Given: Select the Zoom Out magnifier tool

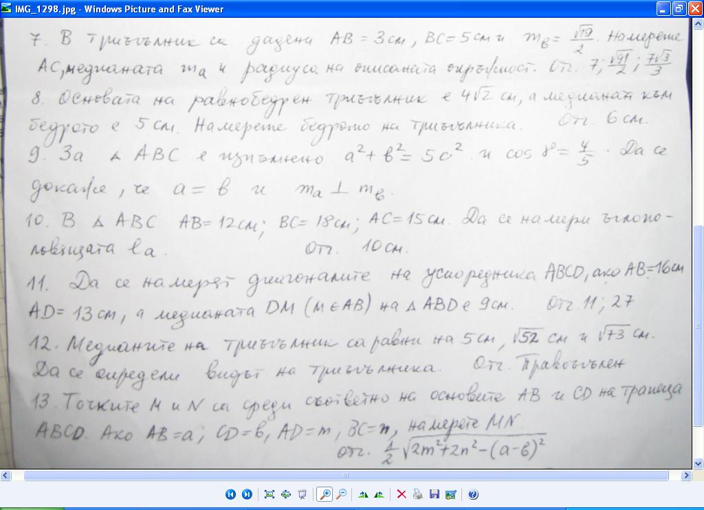Looking at the screenshot, I should 341,494.
